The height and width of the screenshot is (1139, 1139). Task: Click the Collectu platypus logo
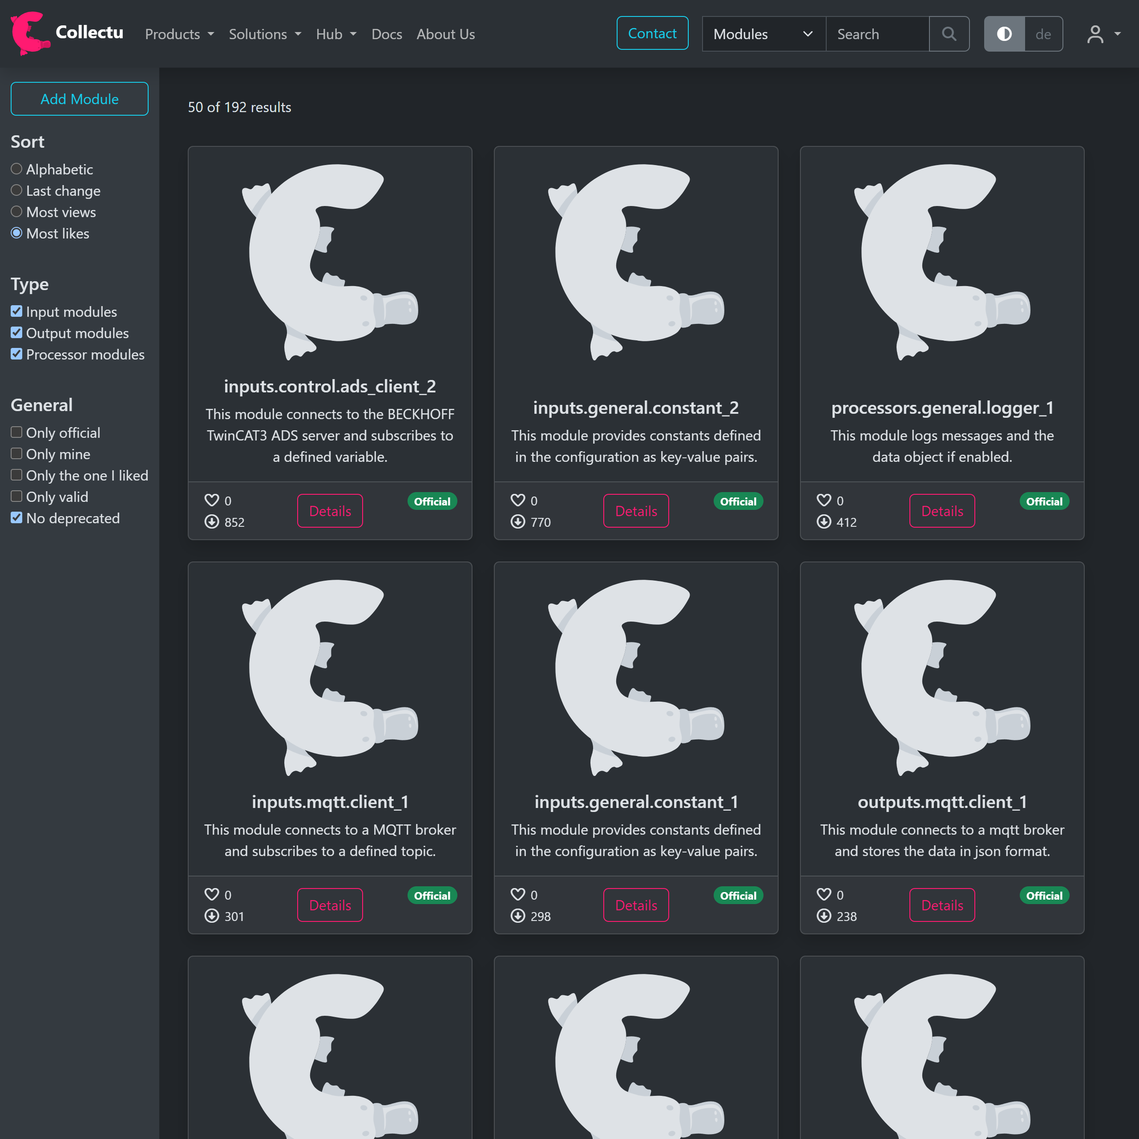(x=30, y=34)
